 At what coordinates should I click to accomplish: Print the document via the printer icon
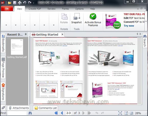point(20,3)
